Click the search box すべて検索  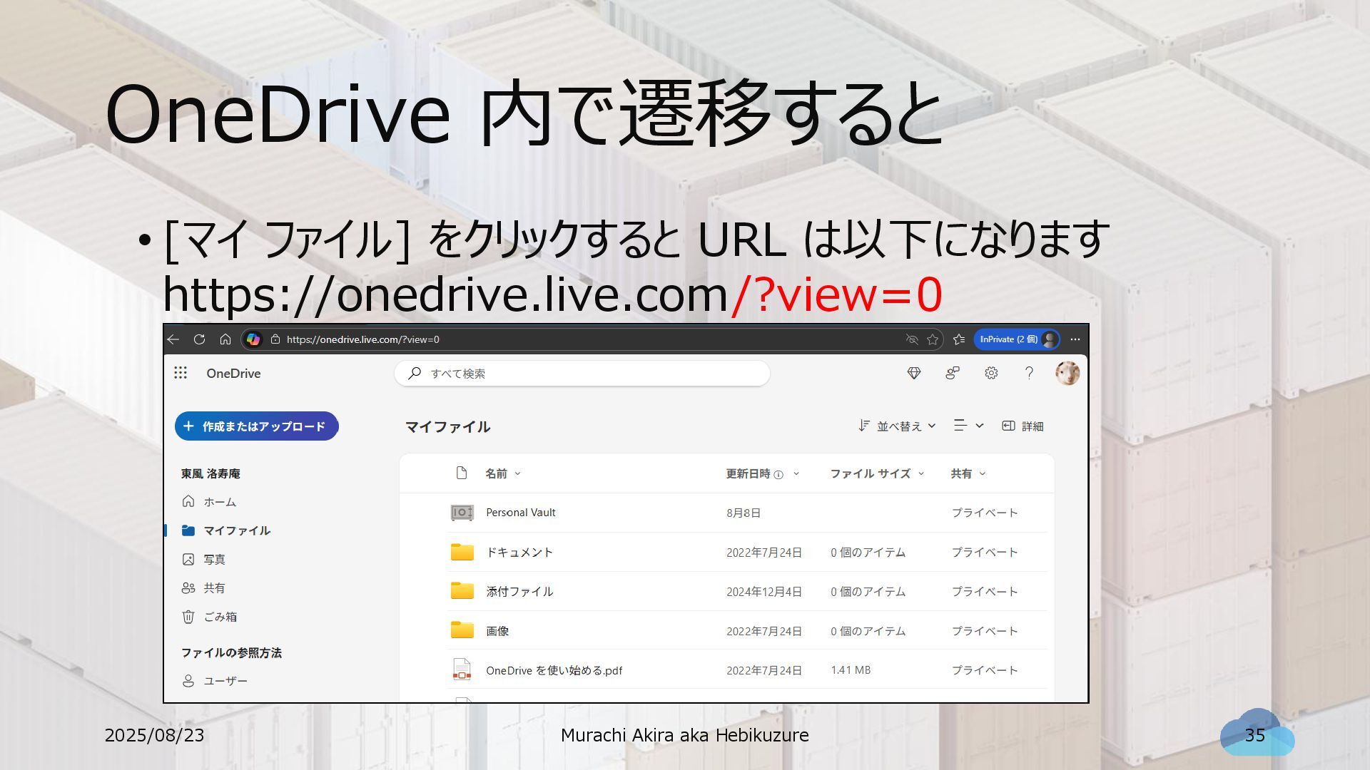click(x=582, y=374)
